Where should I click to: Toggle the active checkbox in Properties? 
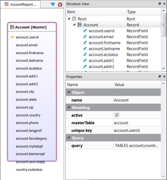point(117,115)
